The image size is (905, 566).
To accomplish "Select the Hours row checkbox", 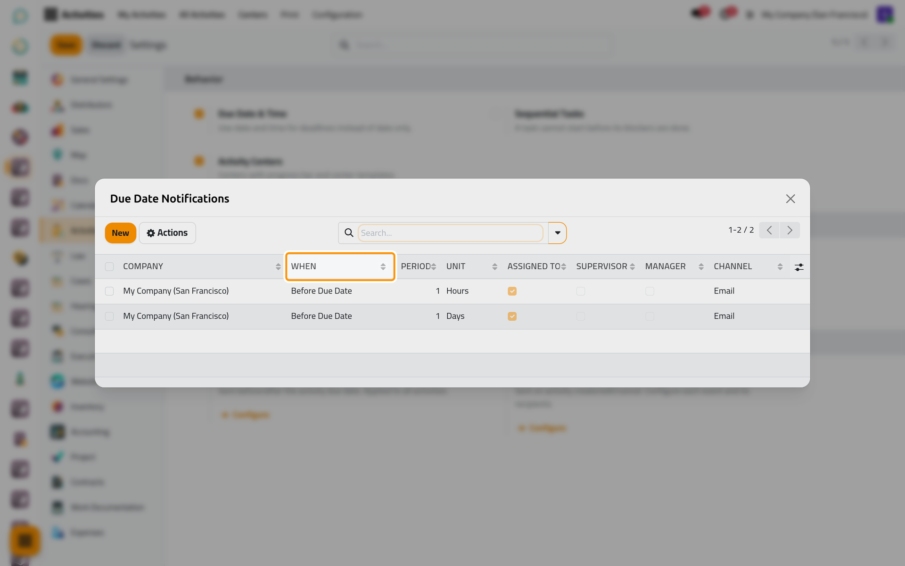I will click(x=109, y=291).
